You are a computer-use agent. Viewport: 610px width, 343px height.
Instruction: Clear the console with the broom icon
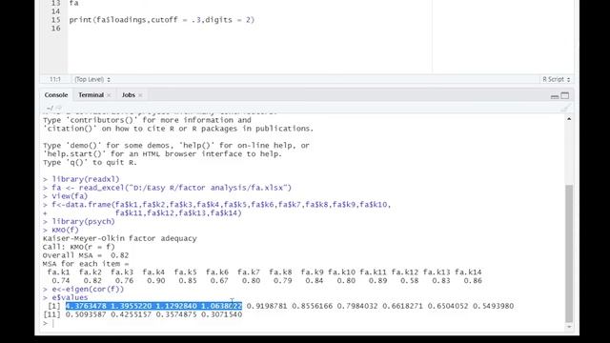565,108
